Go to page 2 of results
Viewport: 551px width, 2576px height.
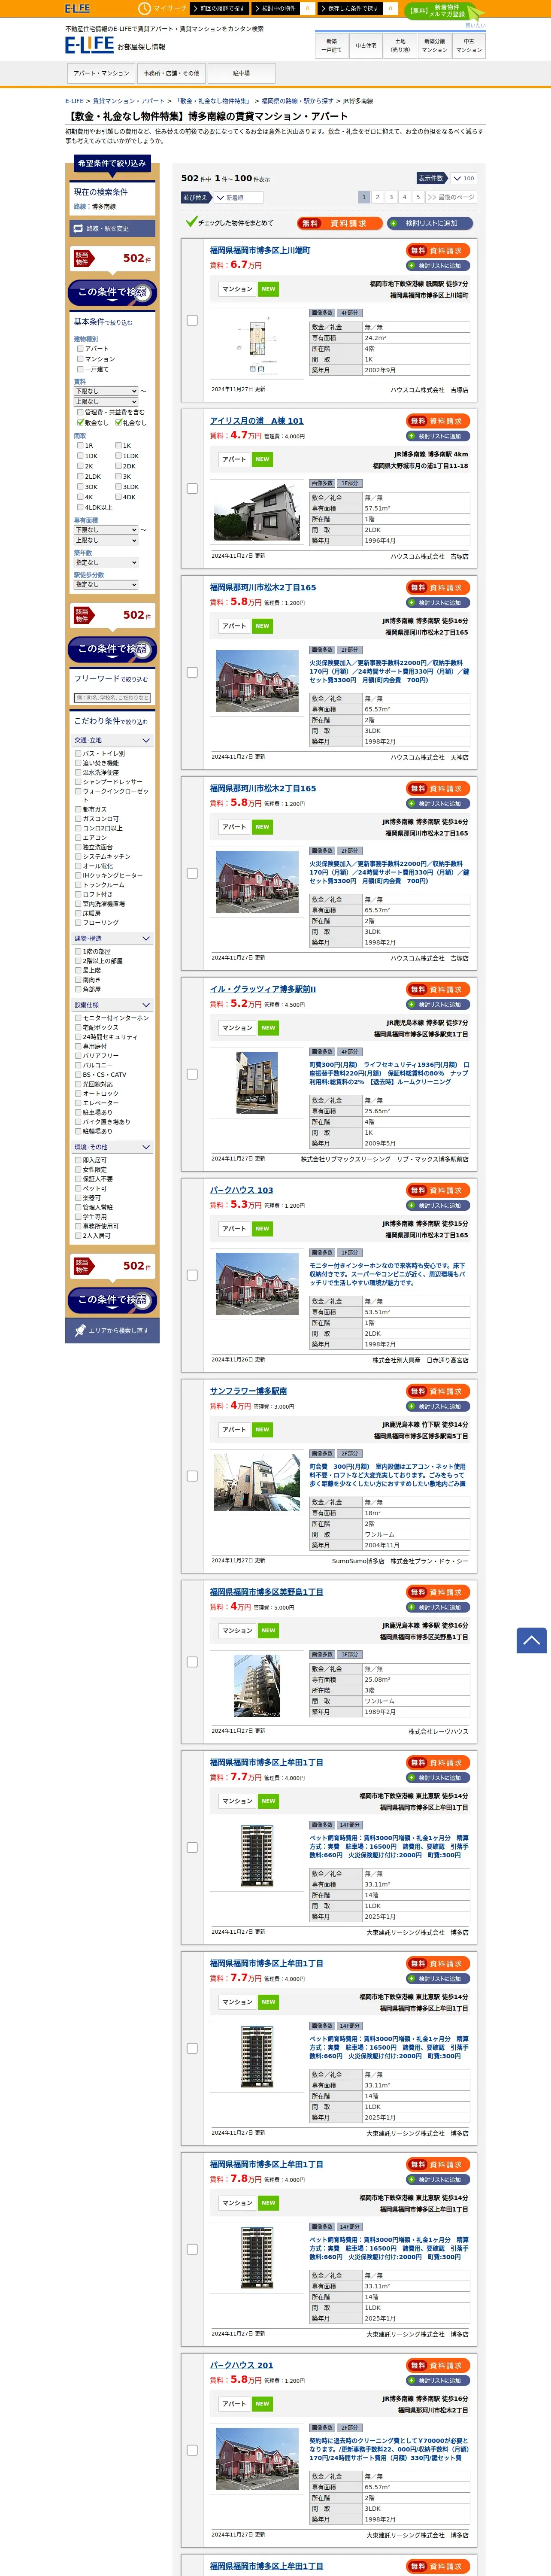pos(377,197)
